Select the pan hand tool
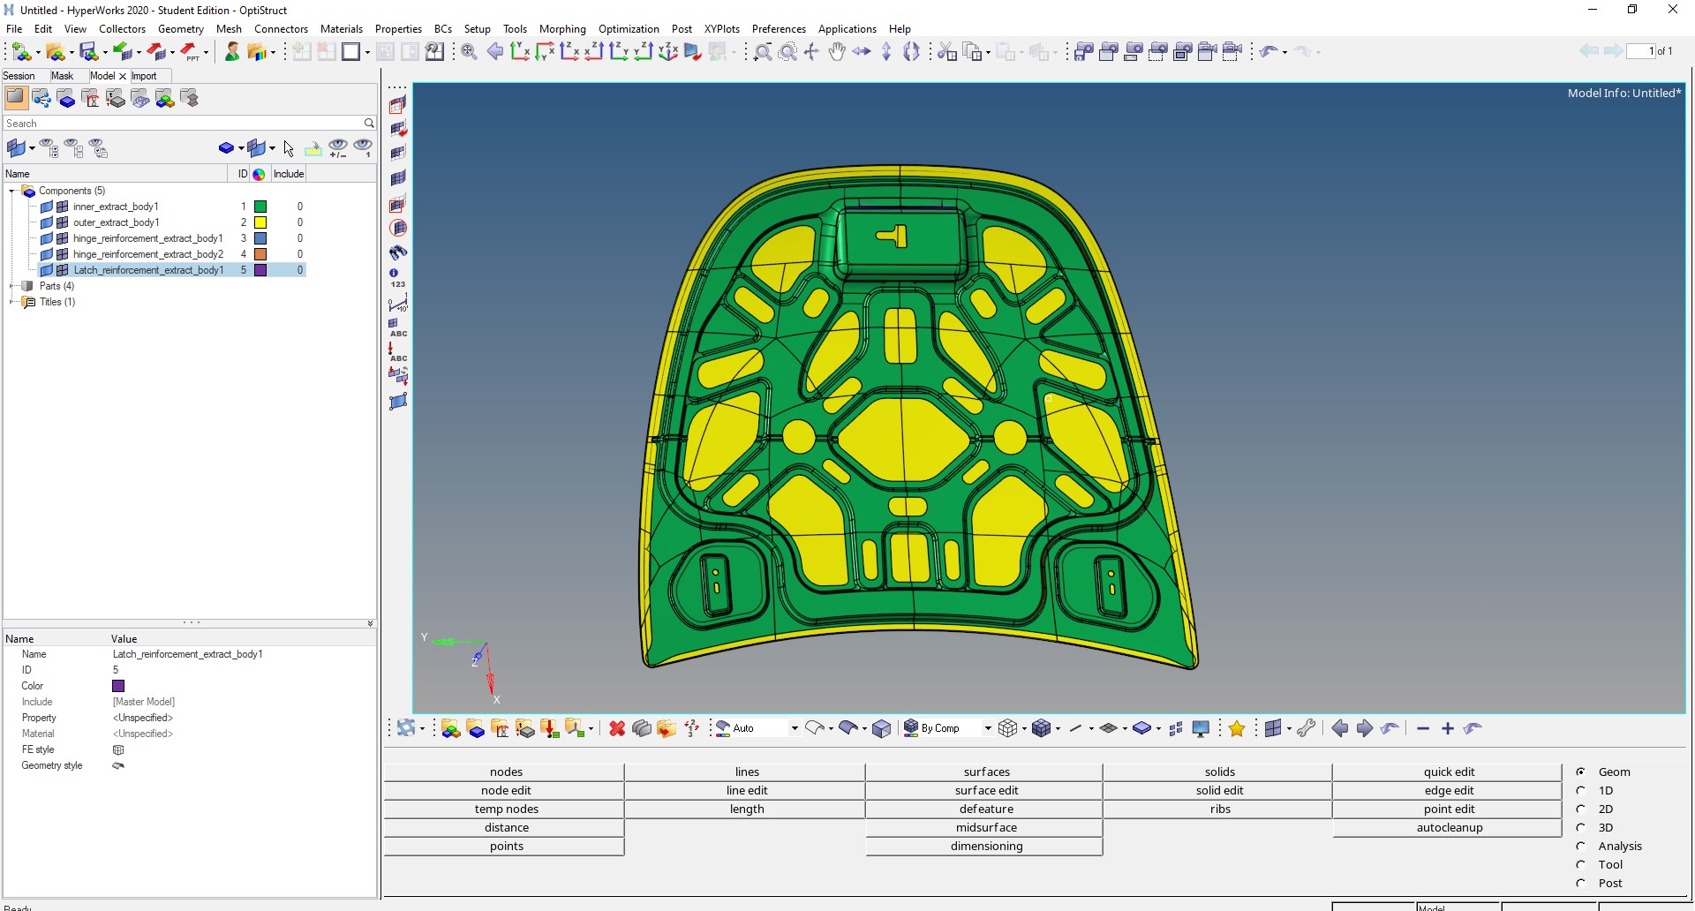The image size is (1695, 911). pyautogui.click(x=836, y=52)
